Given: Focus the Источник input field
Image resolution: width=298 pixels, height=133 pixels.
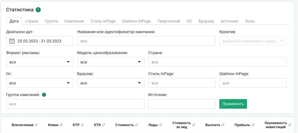Looking at the screenshot, I should point(182,104).
